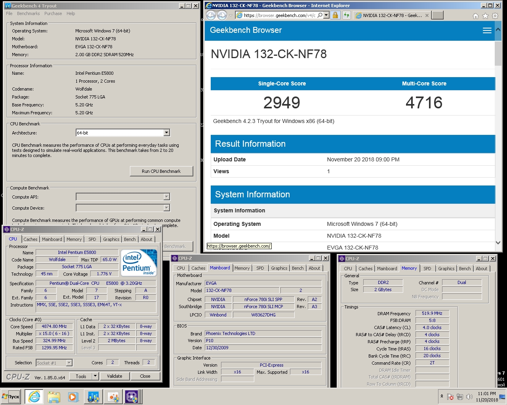Click the CPU-Z Tools button
The height and width of the screenshot is (405, 507).
[x=81, y=376]
